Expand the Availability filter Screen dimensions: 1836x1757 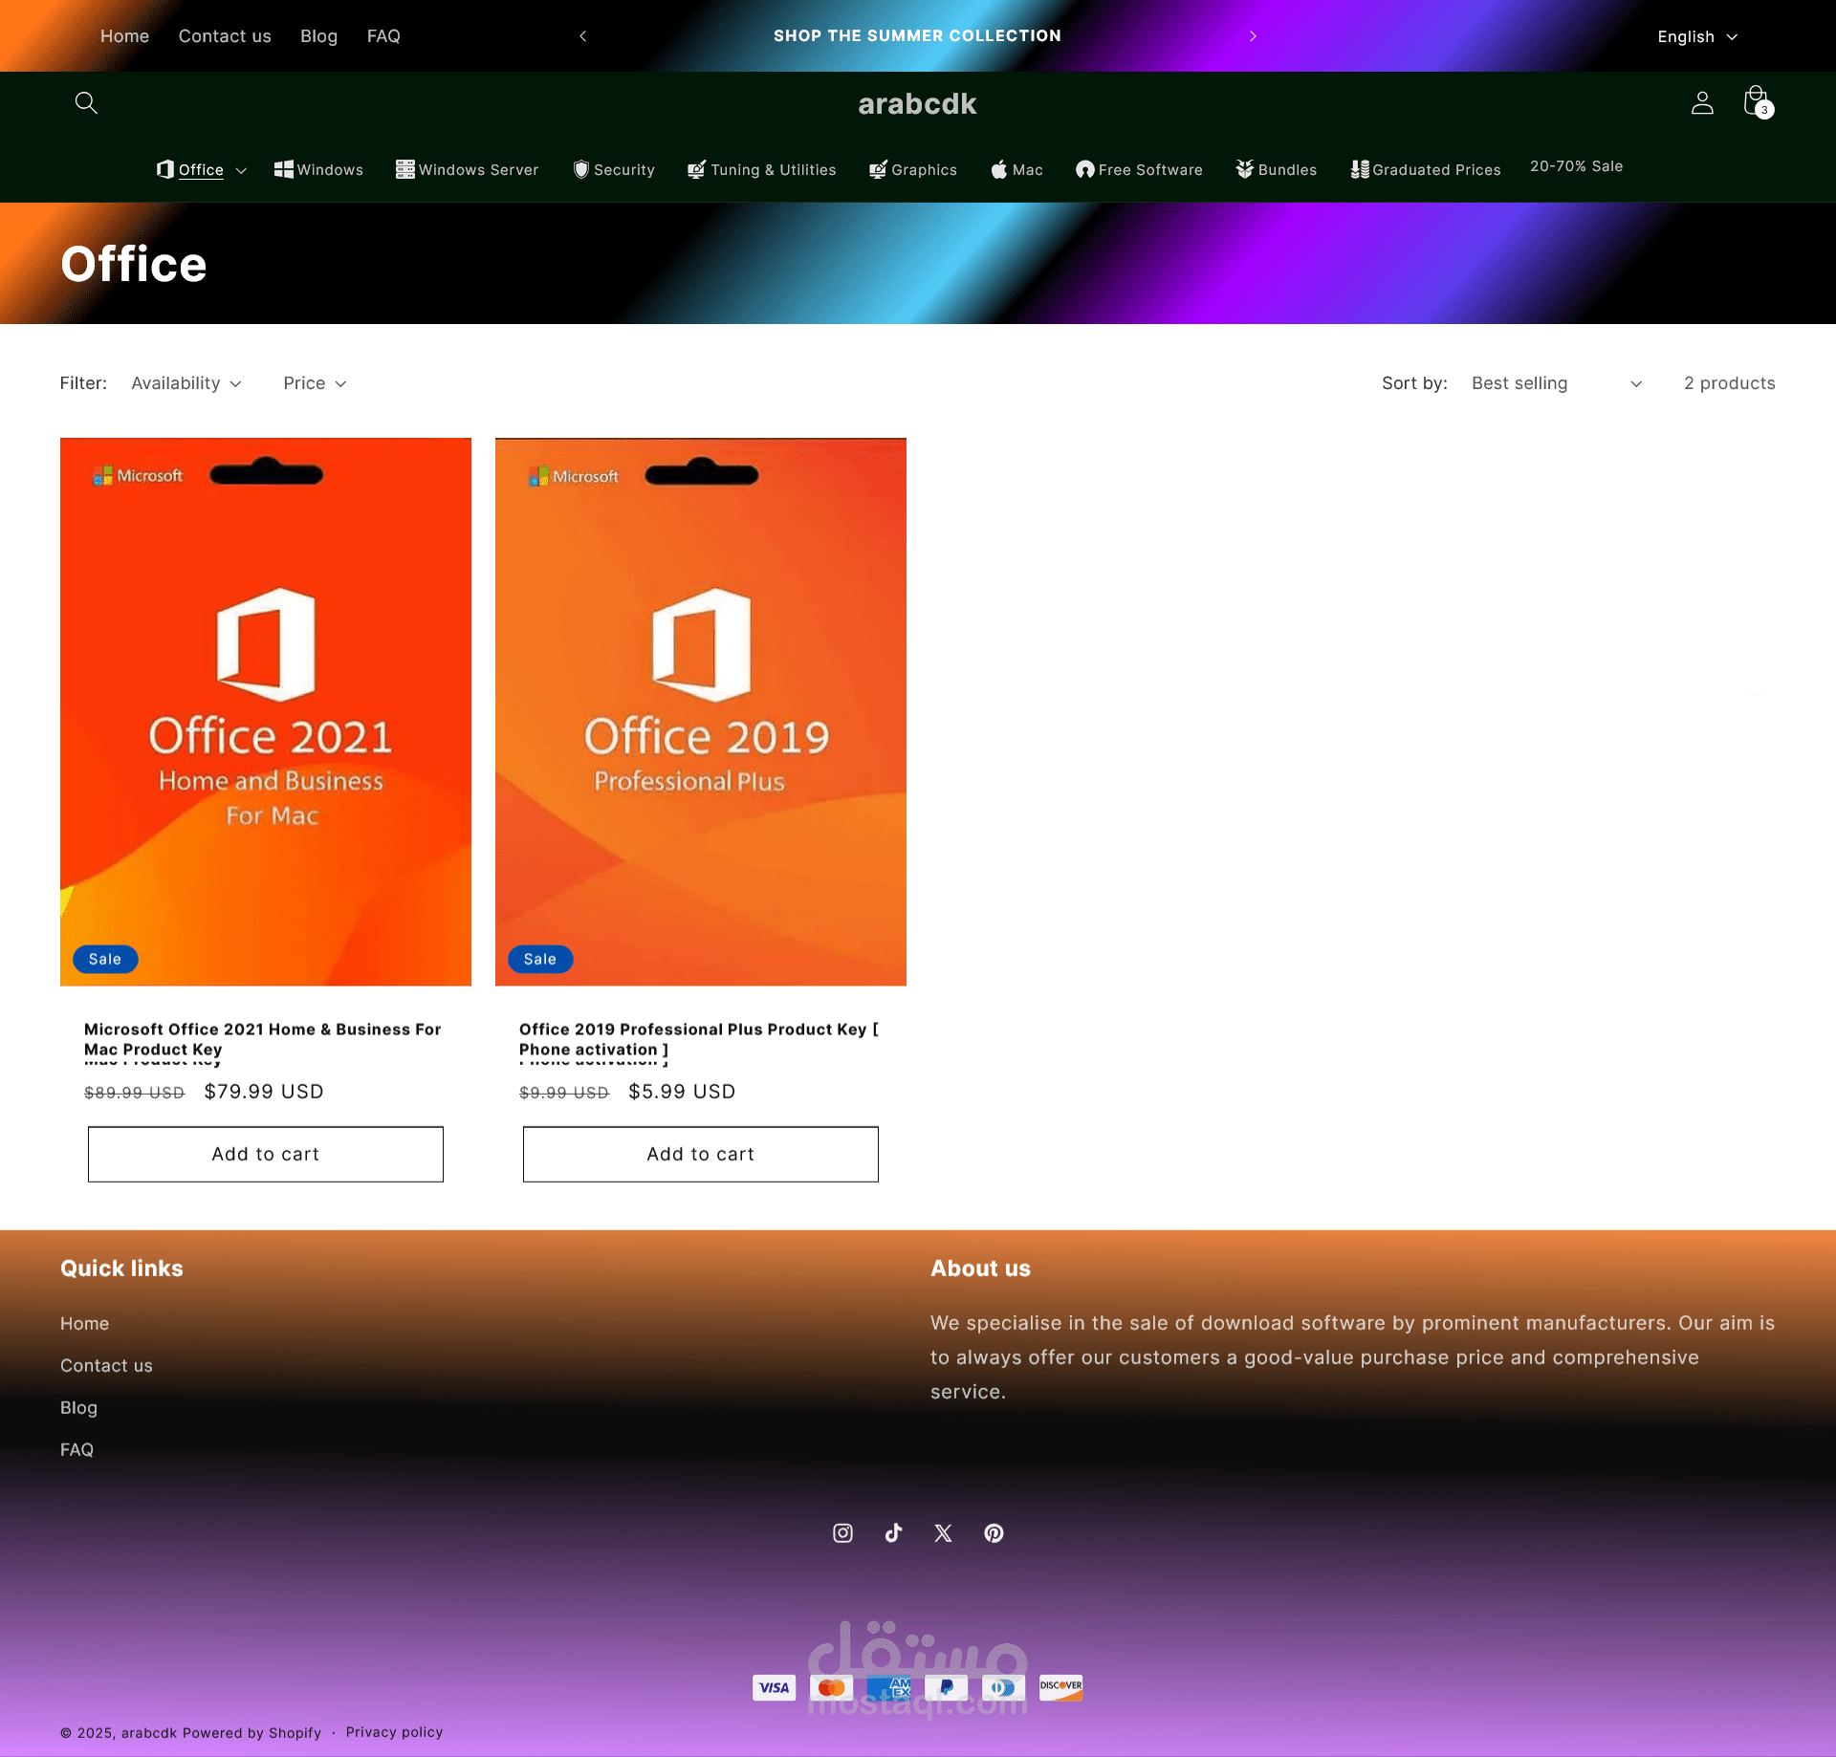(186, 383)
